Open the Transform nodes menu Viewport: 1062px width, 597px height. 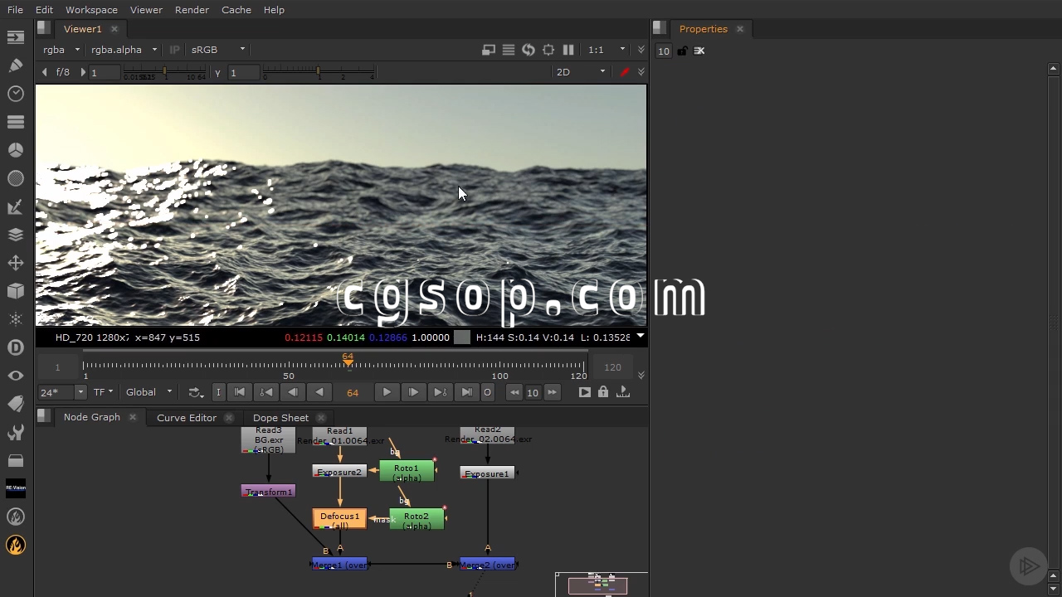click(15, 263)
